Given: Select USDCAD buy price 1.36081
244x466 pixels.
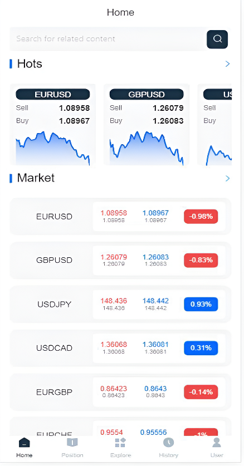Looking at the screenshot, I should tap(155, 345).
